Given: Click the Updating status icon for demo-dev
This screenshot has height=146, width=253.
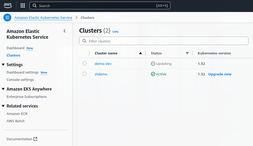Looking at the screenshot, I should 153,64.
